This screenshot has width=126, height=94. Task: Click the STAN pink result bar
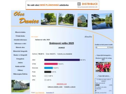(x=51, y=64)
